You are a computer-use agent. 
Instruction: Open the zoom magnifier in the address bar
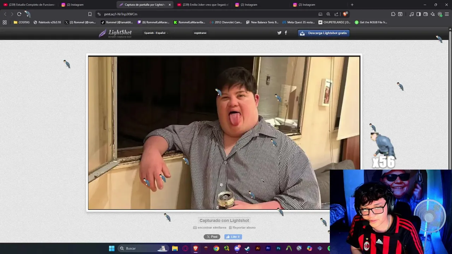click(328, 14)
